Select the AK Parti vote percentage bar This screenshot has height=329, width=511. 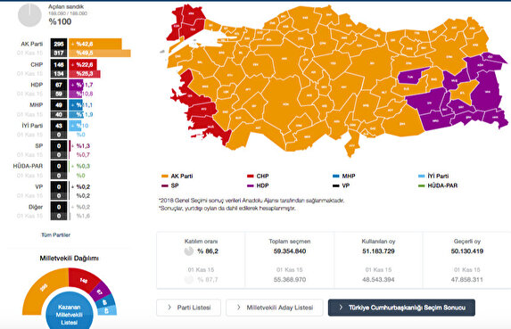point(95,44)
